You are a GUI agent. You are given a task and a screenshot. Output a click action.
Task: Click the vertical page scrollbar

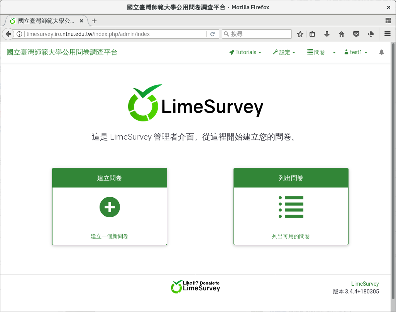pyautogui.click(x=393, y=171)
